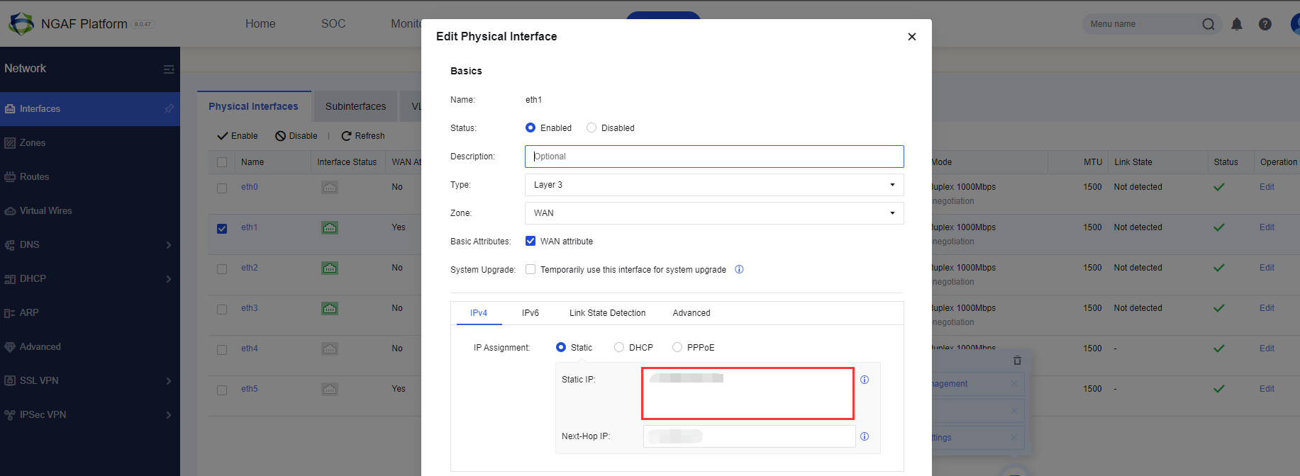1300x476 pixels.
Task: Open the Zone dropdown showing WAN
Action: 713,213
